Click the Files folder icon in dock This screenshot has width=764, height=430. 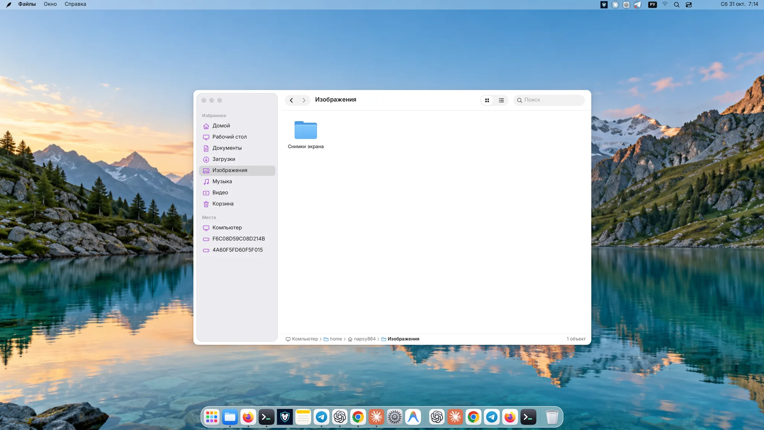[230, 417]
